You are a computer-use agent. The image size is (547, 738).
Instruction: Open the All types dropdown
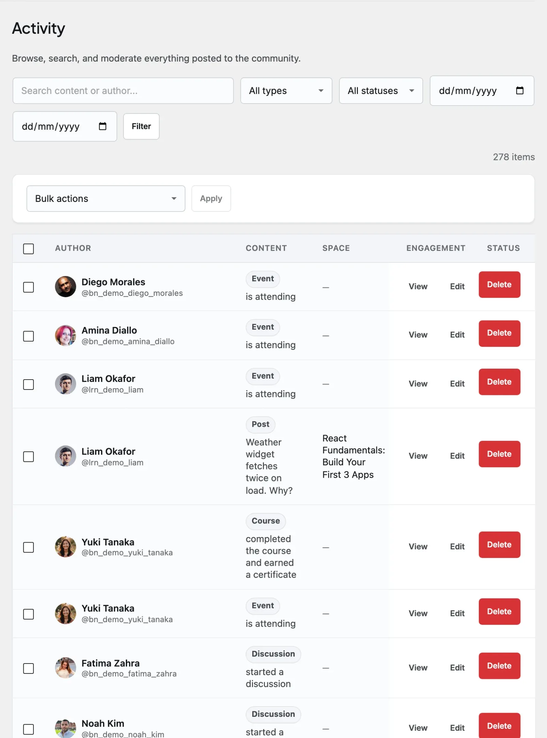coord(286,91)
